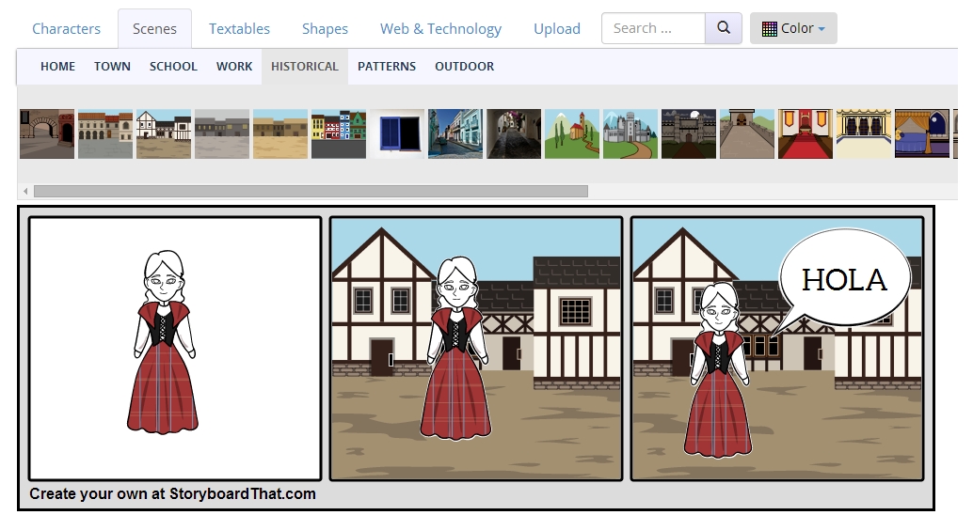Choose the half-timbered Tudor village scene thumbnail
Screen dimensions: 973x515
164,133
